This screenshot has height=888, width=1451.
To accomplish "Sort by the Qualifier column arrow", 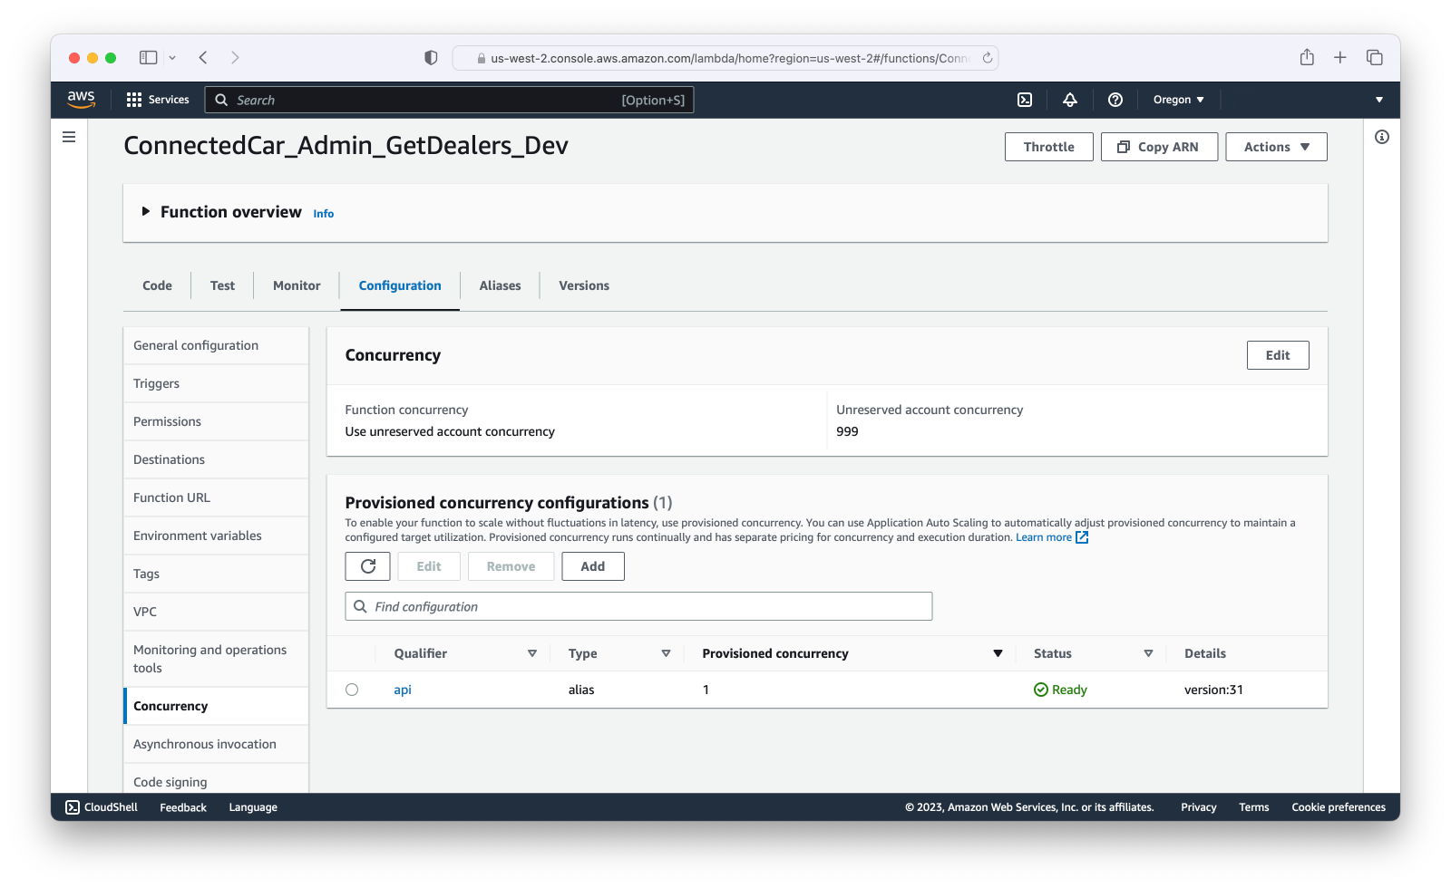I will [532, 653].
